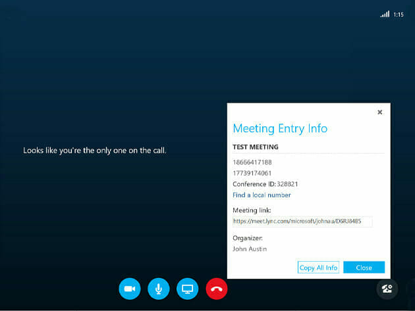Viewport: 415px width, 311px height.
Task: Select the meeting link URL field
Action: coord(302,222)
